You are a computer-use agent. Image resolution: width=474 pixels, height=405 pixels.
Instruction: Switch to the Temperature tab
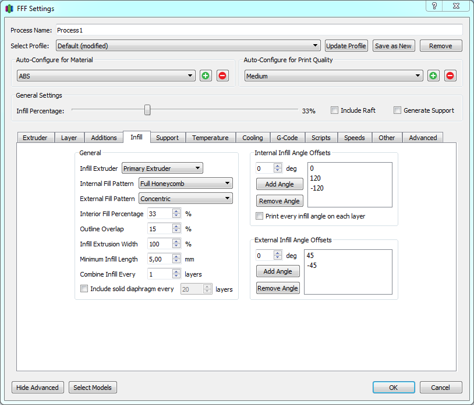coord(210,138)
